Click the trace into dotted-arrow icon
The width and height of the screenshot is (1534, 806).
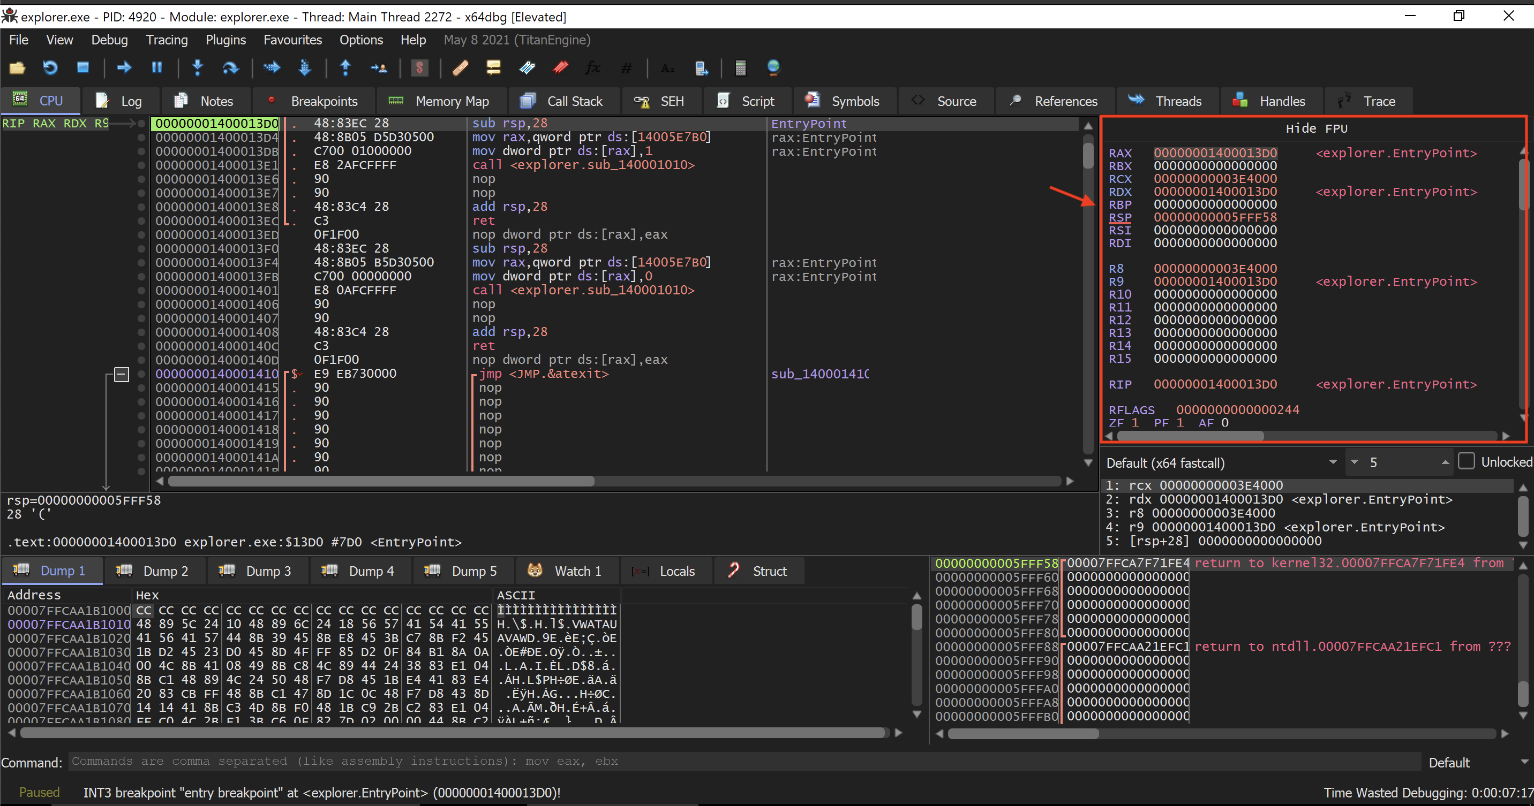coord(272,68)
